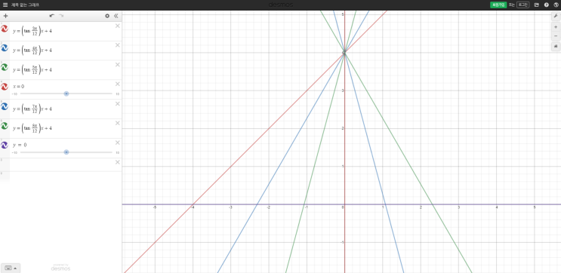Open the help question-mark icon
The width and height of the screenshot is (561, 273).
[547, 5]
